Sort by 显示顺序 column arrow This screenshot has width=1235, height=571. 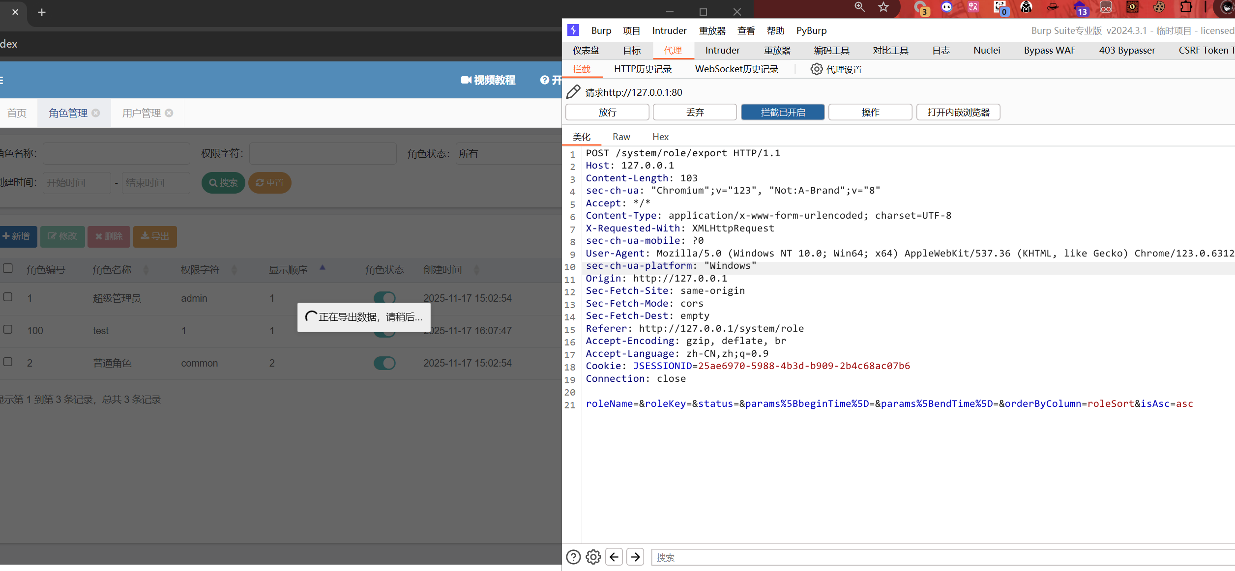323,268
